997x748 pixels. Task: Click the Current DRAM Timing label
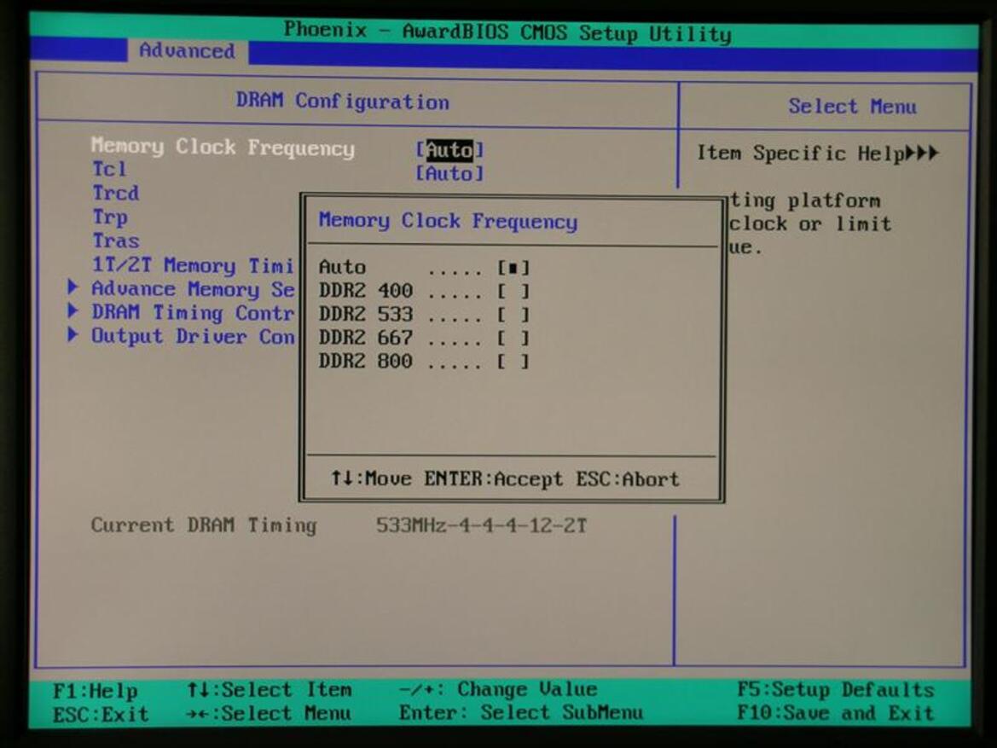coord(204,525)
